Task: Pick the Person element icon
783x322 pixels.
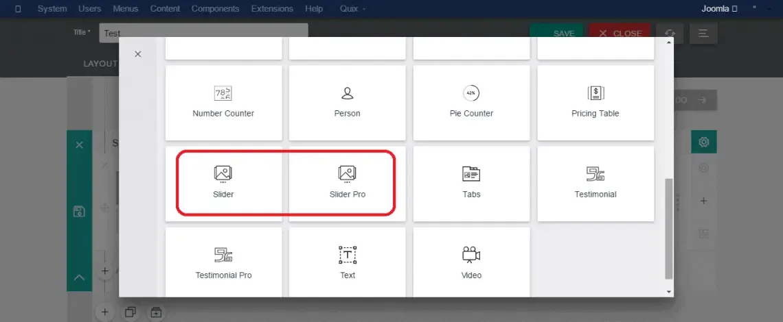Action: [x=347, y=93]
